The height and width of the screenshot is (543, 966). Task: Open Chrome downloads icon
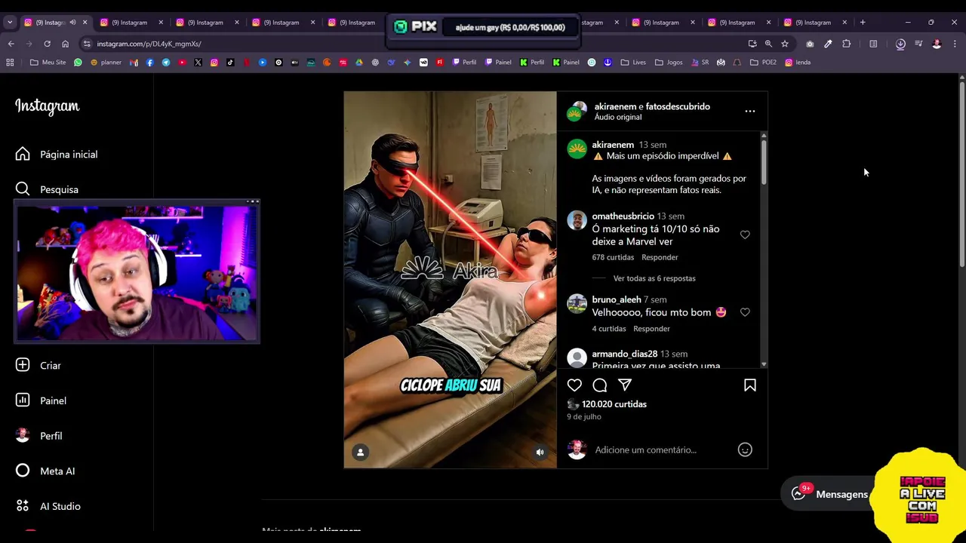[x=900, y=44]
